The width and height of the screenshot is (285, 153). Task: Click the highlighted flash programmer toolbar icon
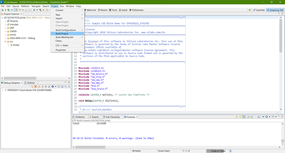(x=16, y=10)
